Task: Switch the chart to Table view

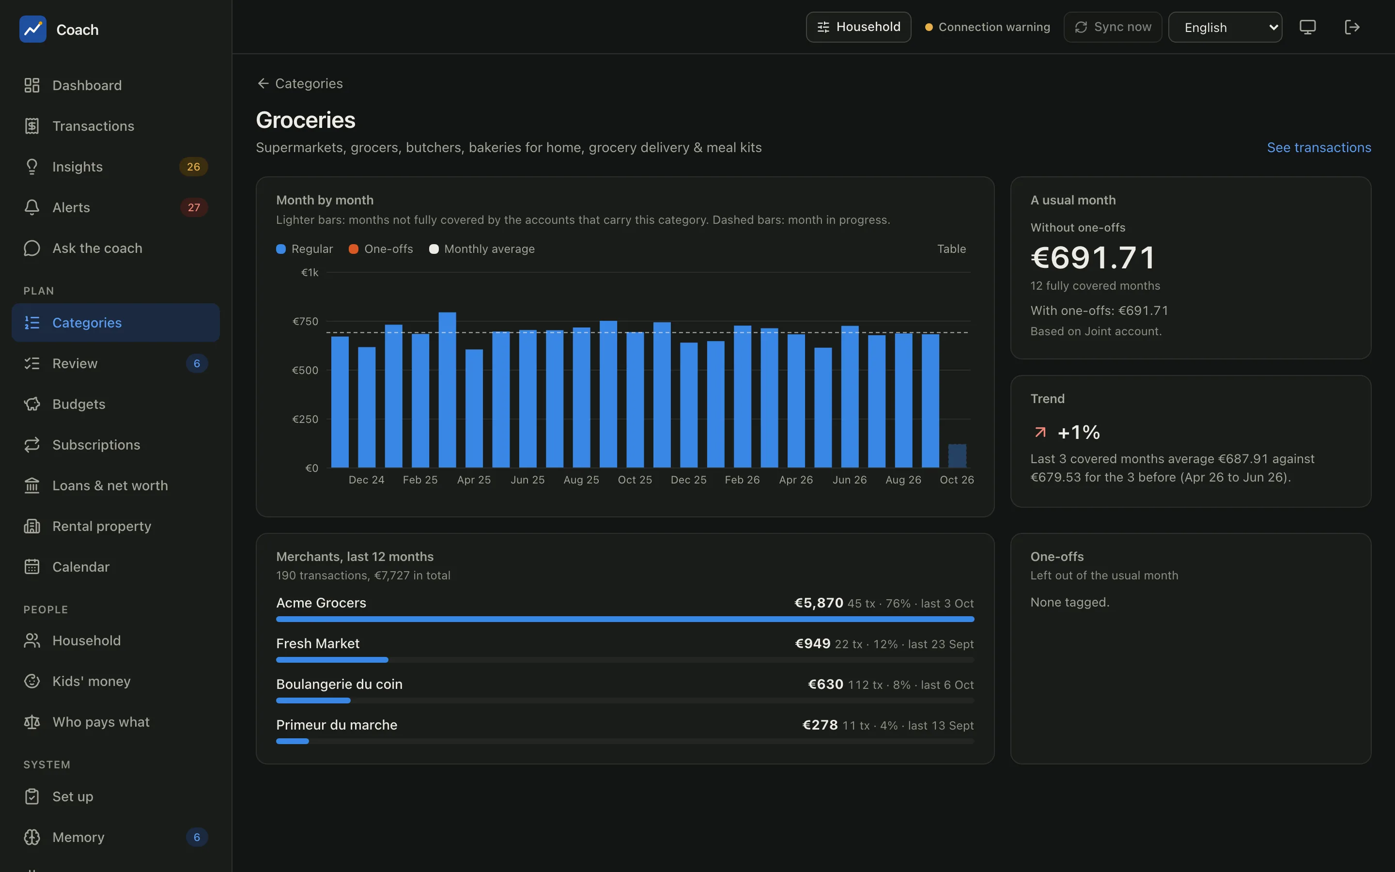Action: [x=951, y=249]
